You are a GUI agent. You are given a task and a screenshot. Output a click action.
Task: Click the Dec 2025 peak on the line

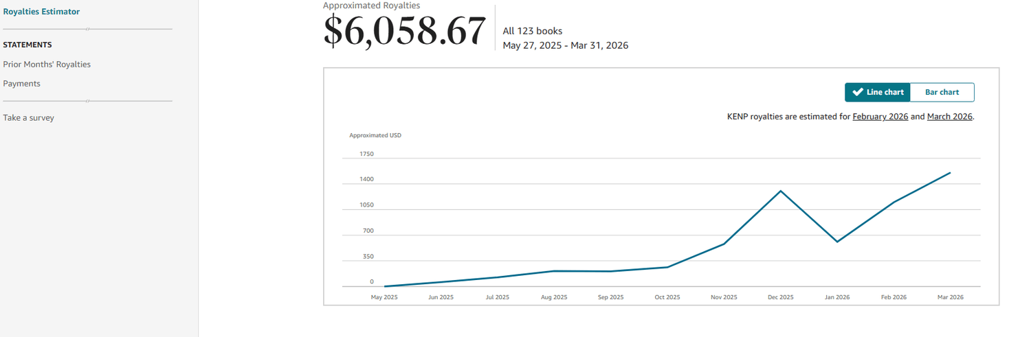pyautogui.click(x=780, y=191)
